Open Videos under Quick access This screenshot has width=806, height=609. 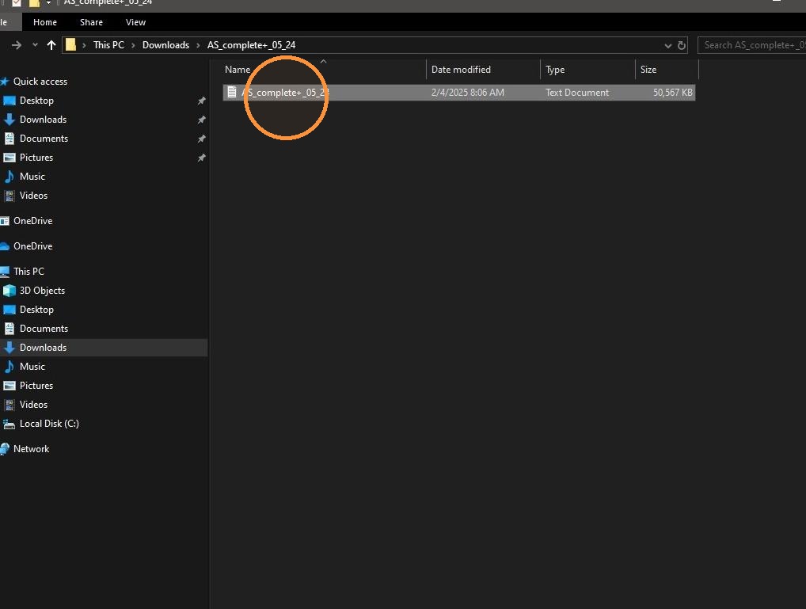33,196
